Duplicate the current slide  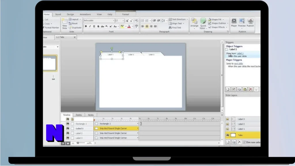(x=75, y=28)
